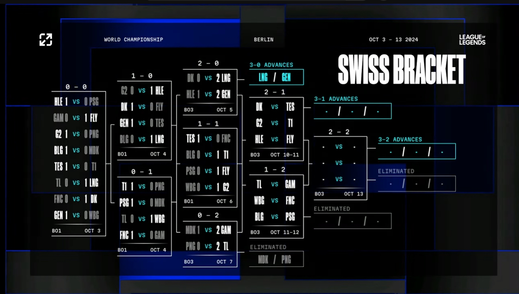Click the 'OCT 5' date label
Screen dimensions: 519x294
(x=225, y=110)
